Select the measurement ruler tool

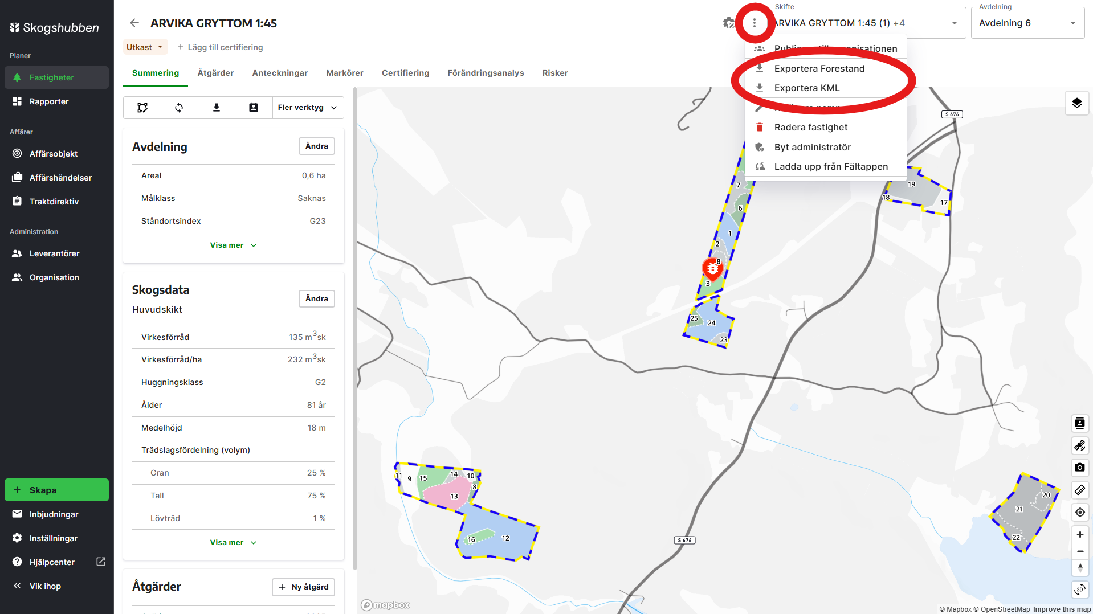pyautogui.click(x=1079, y=490)
